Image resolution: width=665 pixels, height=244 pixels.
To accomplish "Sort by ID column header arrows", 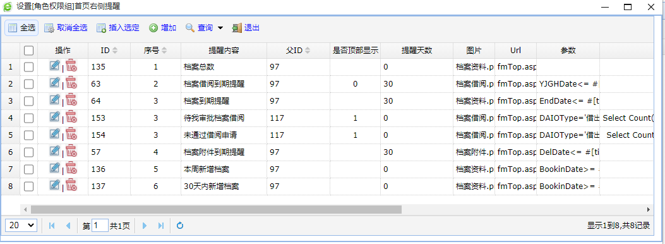I will pos(115,51).
